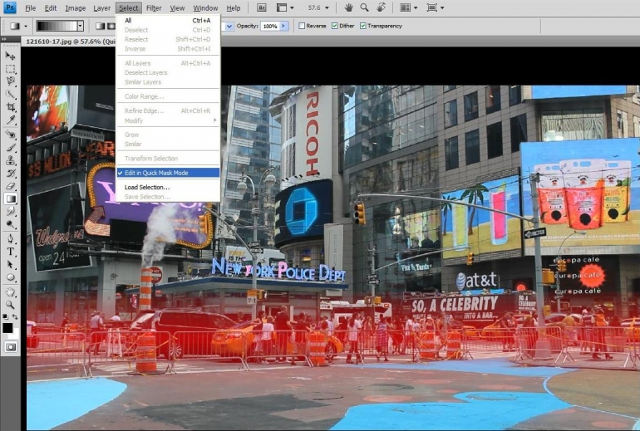Click the Opacity 100% input field
The image size is (640, 431).
(x=270, y=26)
